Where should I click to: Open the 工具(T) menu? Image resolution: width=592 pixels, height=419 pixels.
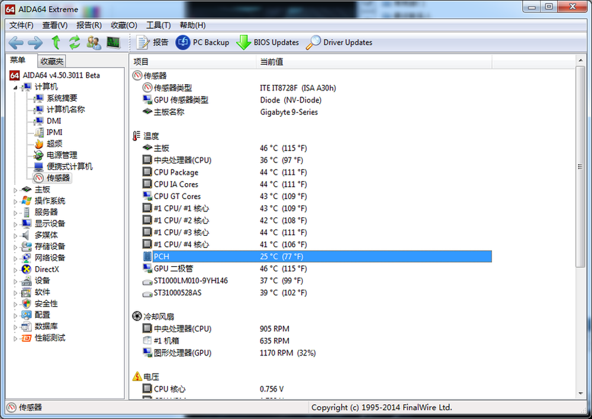coord(159,25)
